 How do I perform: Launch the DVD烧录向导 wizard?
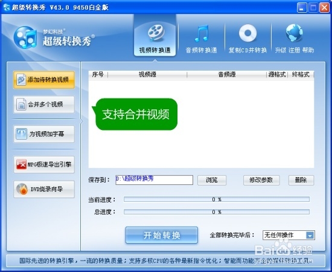click(44, 189)
